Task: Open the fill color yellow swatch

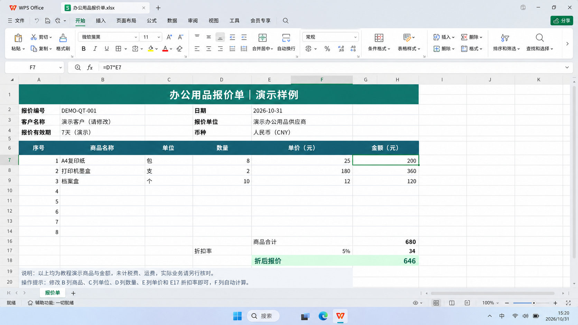Action: tap(151, 49)
